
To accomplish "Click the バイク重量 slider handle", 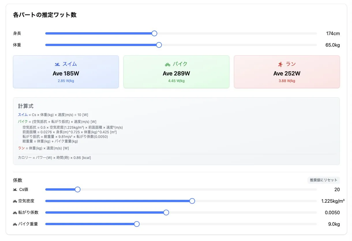I will point(136,224).
